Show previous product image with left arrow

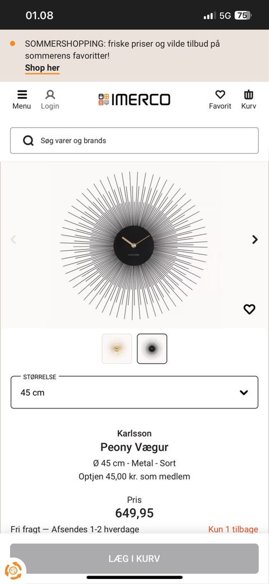(13, 239)
